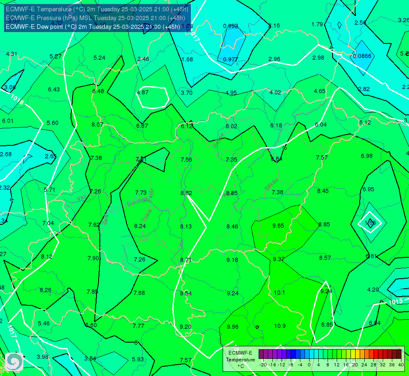Click the 7.77 temperature value
Image resolution: width=409 pixels, height=376 pixels.
138,326
